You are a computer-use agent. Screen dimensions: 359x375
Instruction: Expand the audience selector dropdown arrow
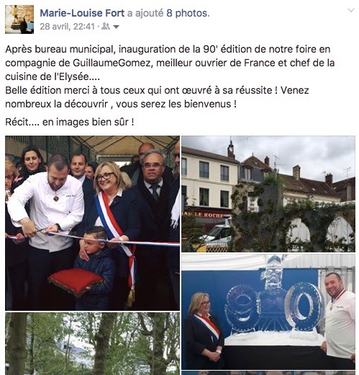(x=116, y=27)
